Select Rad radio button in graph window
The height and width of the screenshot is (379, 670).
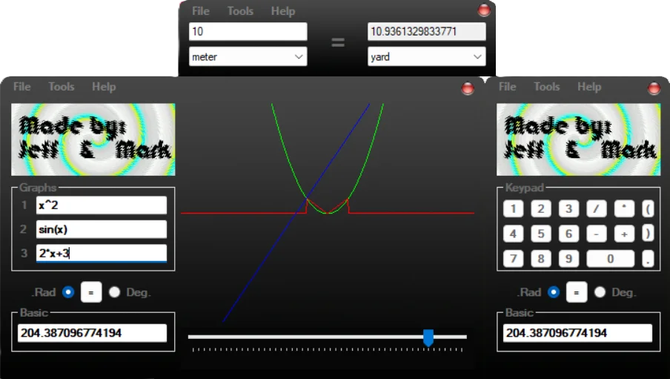point(68,292)
